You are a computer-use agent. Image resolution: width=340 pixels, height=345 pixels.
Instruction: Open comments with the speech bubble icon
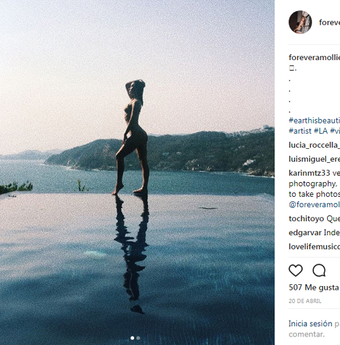pos(319,270)
